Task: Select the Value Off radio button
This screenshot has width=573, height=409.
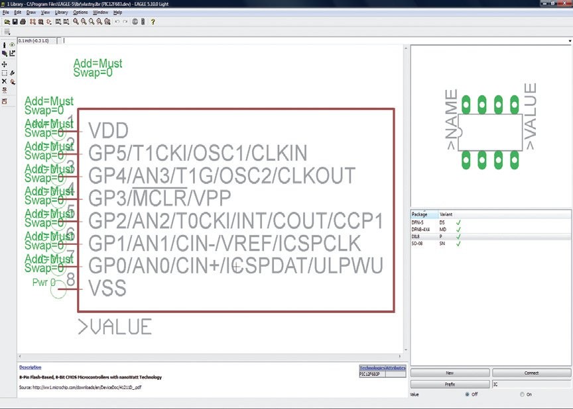Action: pyautogui.click(x=467, y=394)
